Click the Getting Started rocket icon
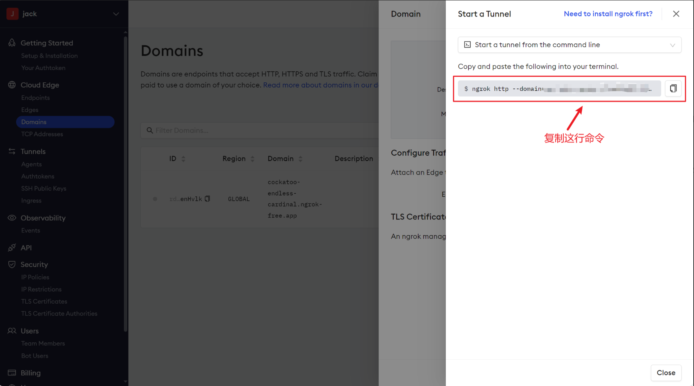This screenshot has height=386, width=694. coord(12,43)
